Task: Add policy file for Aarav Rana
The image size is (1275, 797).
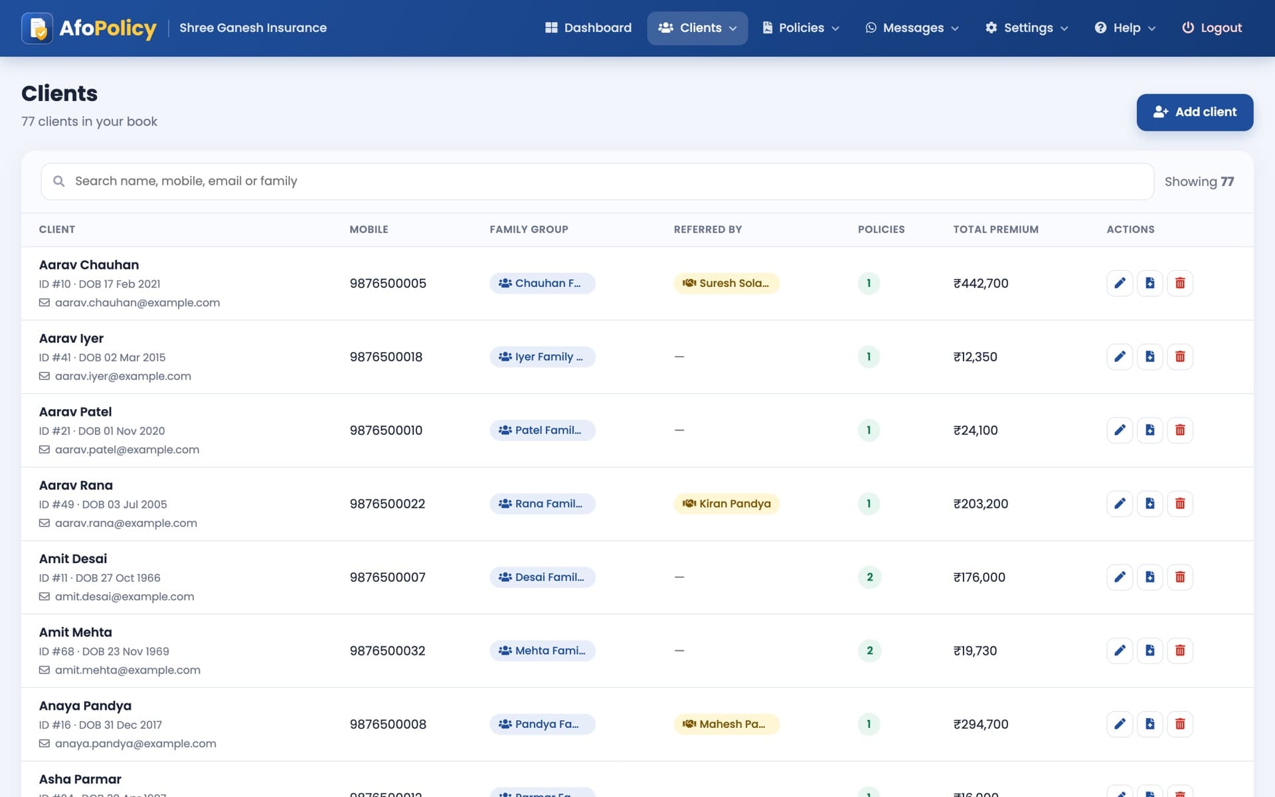Action: click(1149, 503)
